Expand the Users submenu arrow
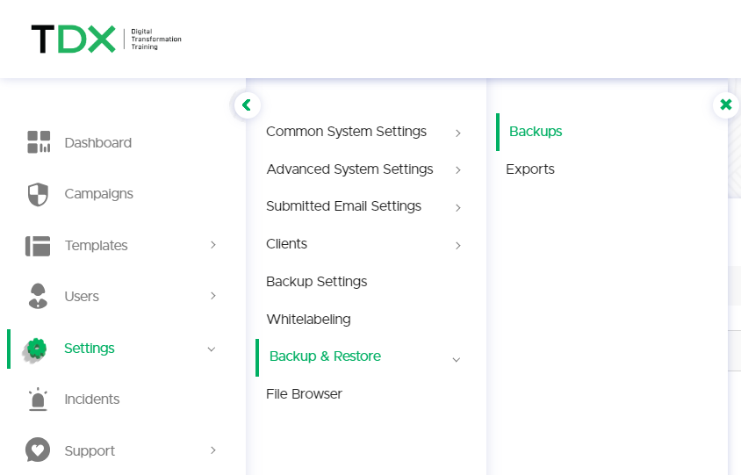The image size is (741, 475). [x=213, y=296]
